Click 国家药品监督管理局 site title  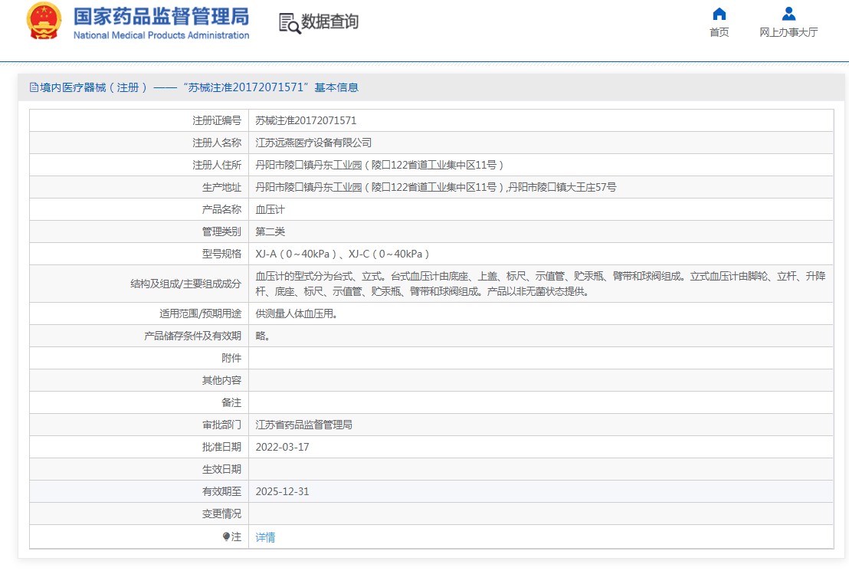162,16
